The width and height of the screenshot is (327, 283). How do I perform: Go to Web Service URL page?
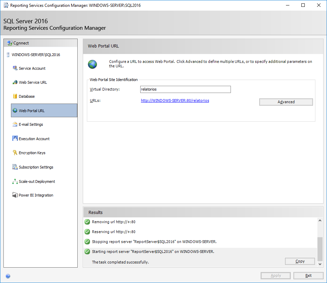tap(33, 82)
